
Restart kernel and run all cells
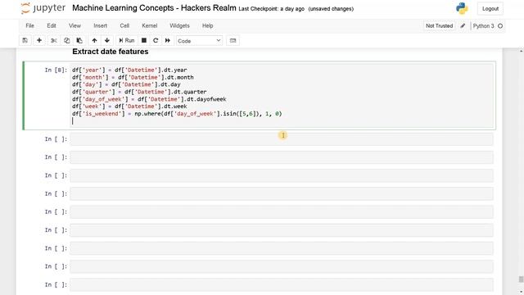tap(168, 40)
